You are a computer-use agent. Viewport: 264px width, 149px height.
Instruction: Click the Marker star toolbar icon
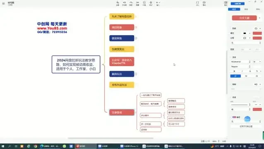[x=151, y=3]
